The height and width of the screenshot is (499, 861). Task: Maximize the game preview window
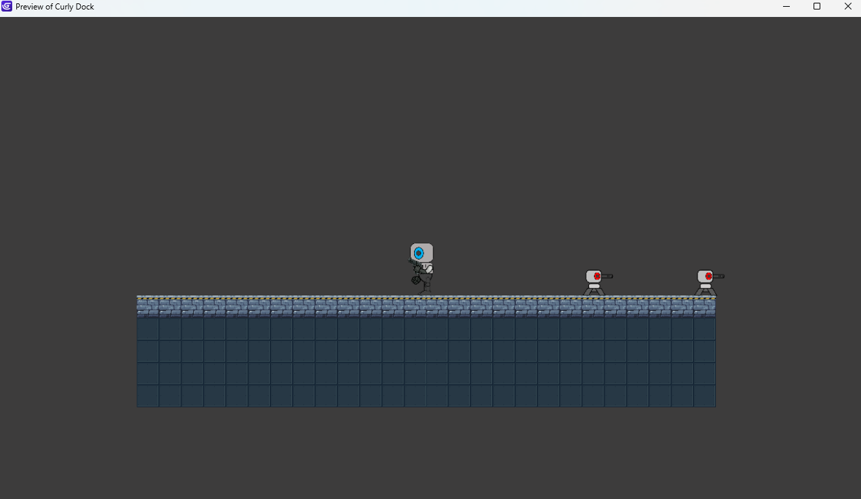point(817,7)
